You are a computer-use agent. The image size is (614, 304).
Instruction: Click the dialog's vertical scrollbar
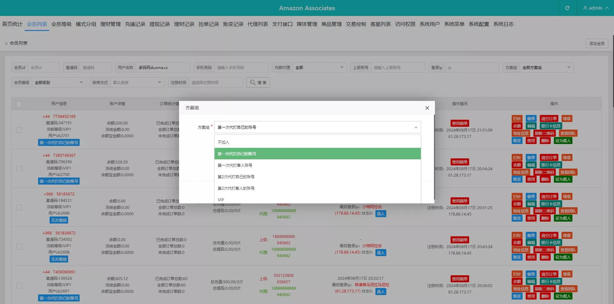[x=434, y=156]
